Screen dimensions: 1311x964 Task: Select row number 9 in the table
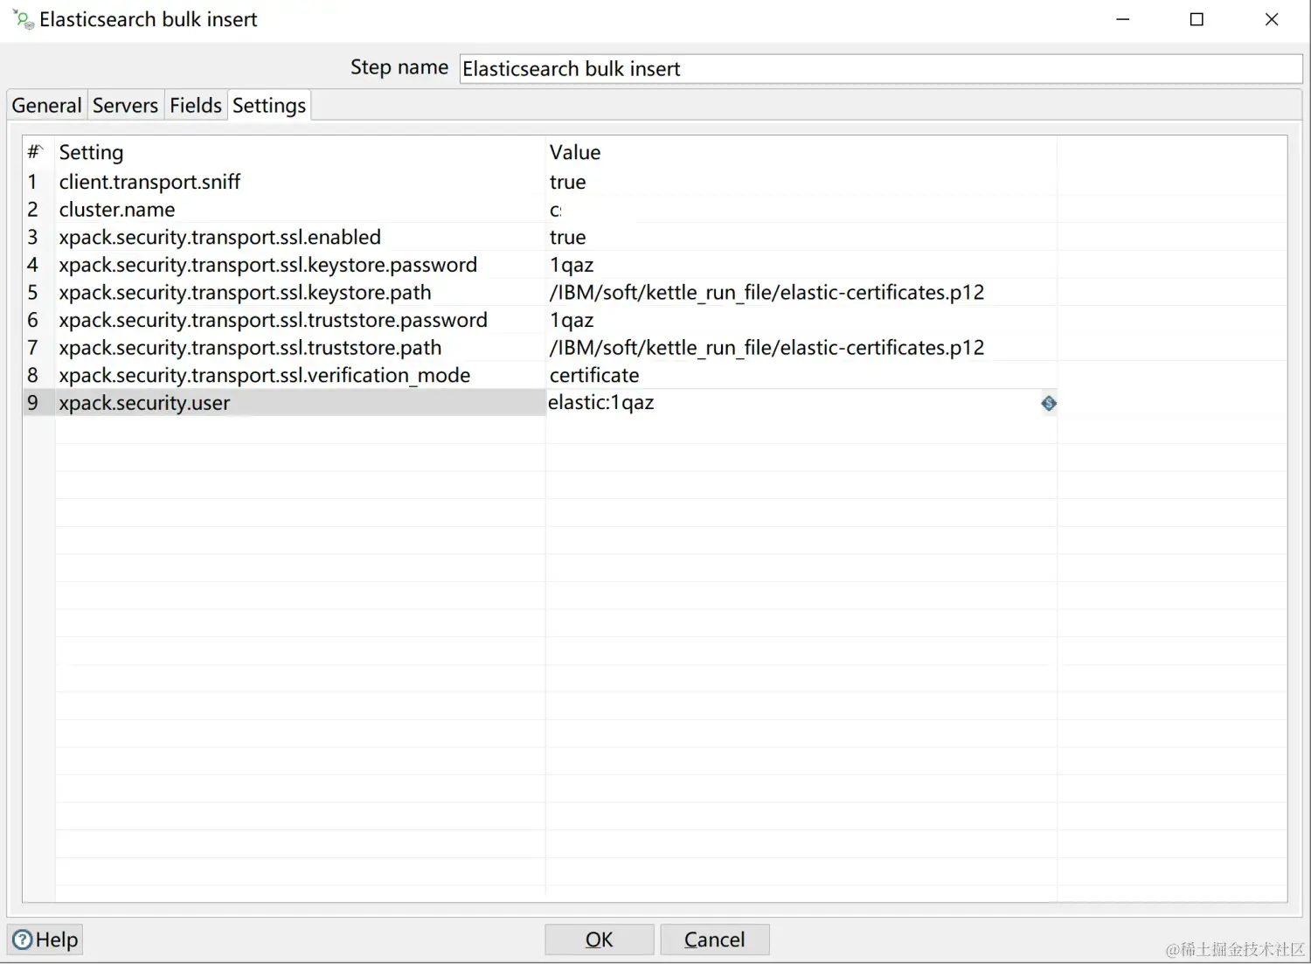(x=33, y=403)
